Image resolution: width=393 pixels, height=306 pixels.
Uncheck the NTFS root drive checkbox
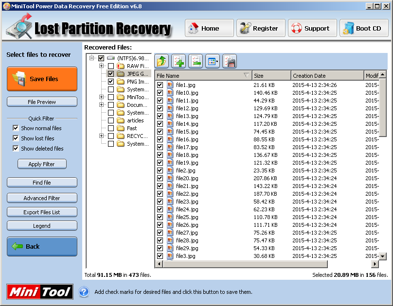[101, 58]
